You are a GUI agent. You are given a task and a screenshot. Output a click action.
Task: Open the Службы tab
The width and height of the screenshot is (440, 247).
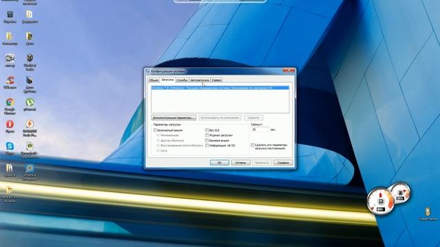tap(182, 80)
